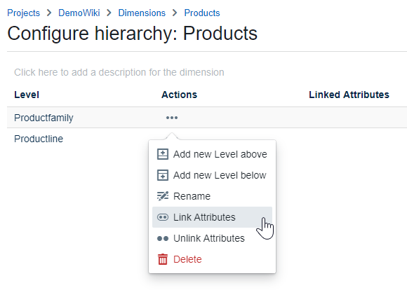Viewport: 407px width, 290px height.
Task: Open the Productfamily actions ellipsis menu
Action: (x=172, y=118)
